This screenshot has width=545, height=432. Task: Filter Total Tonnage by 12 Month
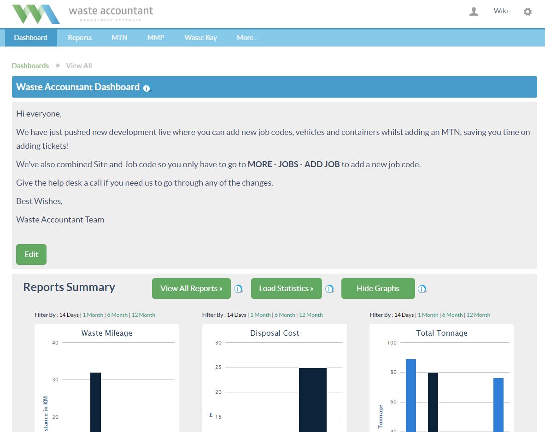478,315
